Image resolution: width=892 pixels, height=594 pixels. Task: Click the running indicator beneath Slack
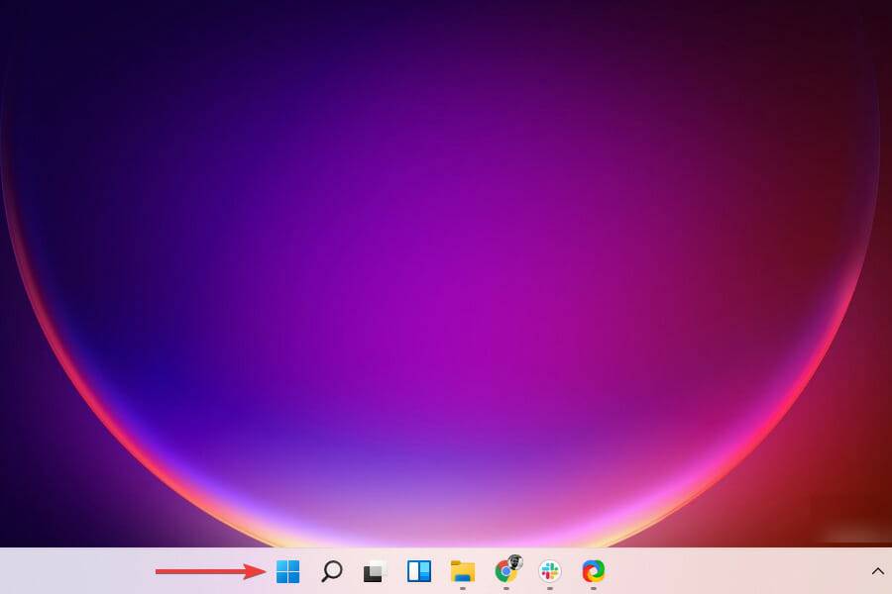(550, 588)
